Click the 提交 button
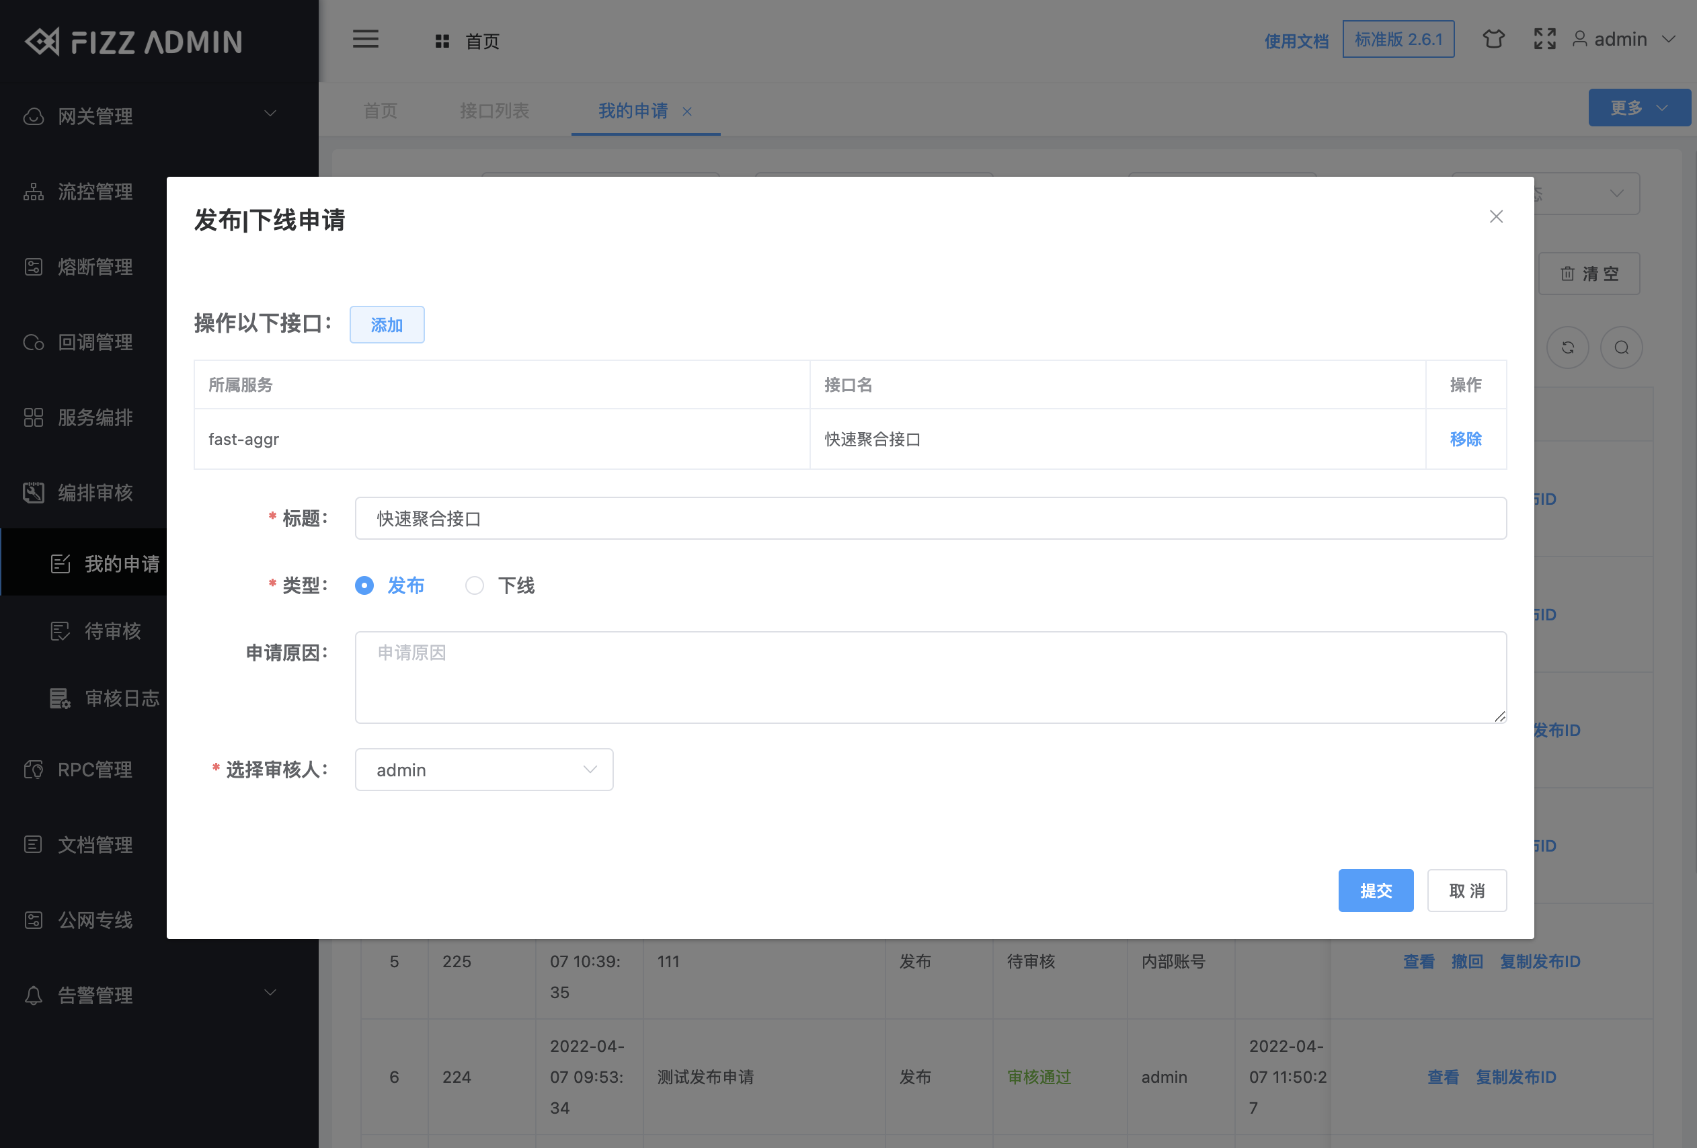The width and height of the screenshot is (1697, 1148). point(1375,891)
